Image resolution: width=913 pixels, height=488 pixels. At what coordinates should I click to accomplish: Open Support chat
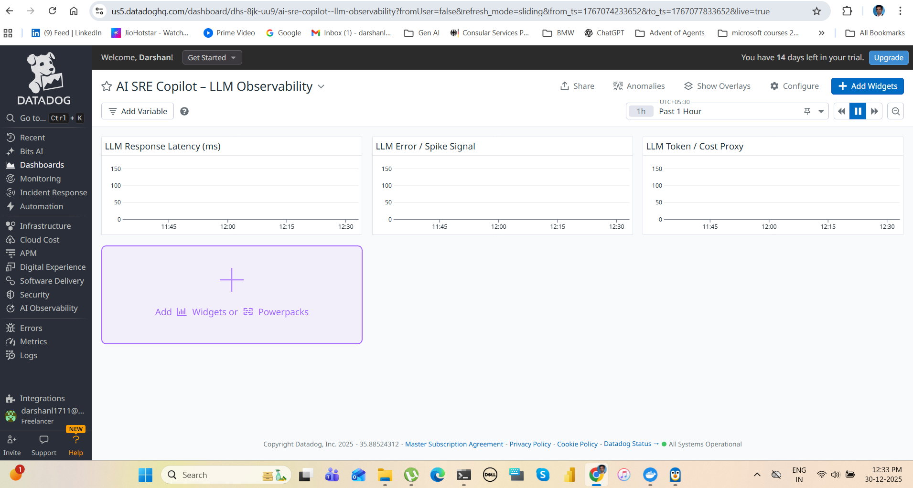[x=43, y=445]
